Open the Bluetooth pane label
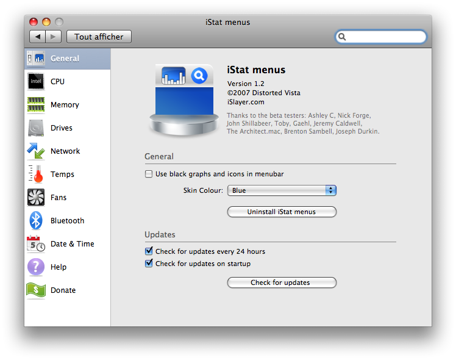The height and width of the screenshot is (360, 456). pos(68,221)
